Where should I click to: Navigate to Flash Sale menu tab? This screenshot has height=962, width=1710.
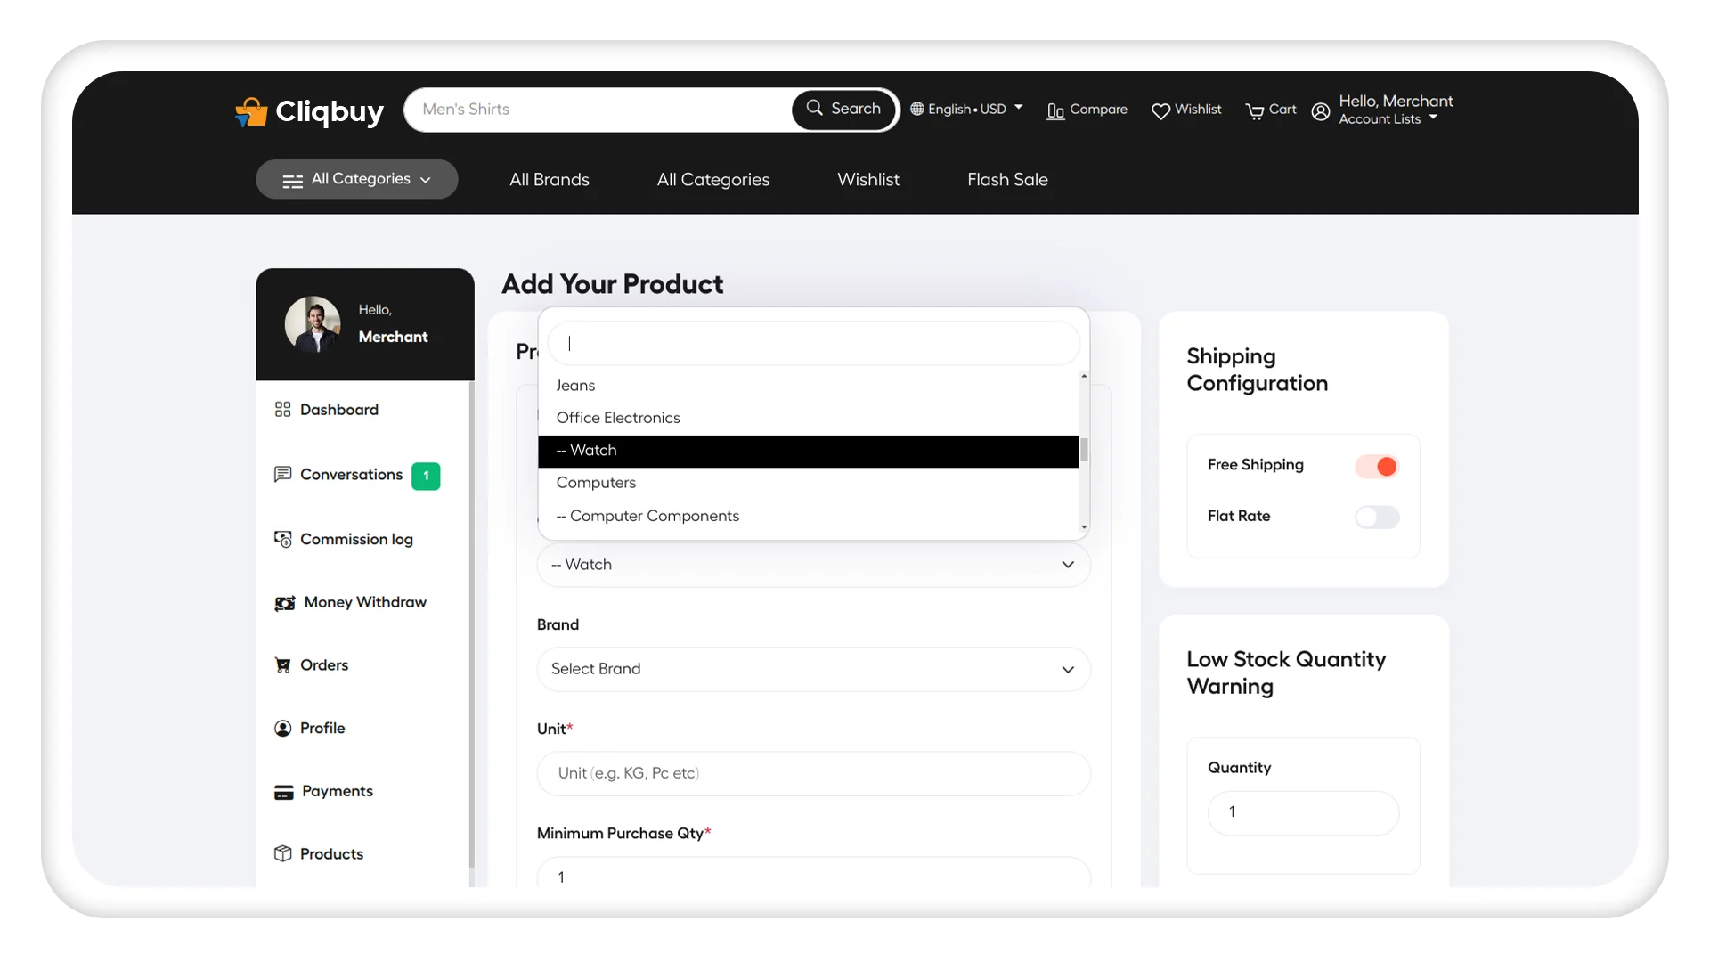(x=1006, y=178)
